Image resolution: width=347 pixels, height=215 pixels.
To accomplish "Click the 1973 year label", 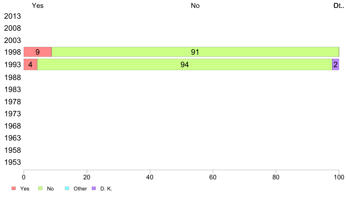I will click(x=13, y=114).
